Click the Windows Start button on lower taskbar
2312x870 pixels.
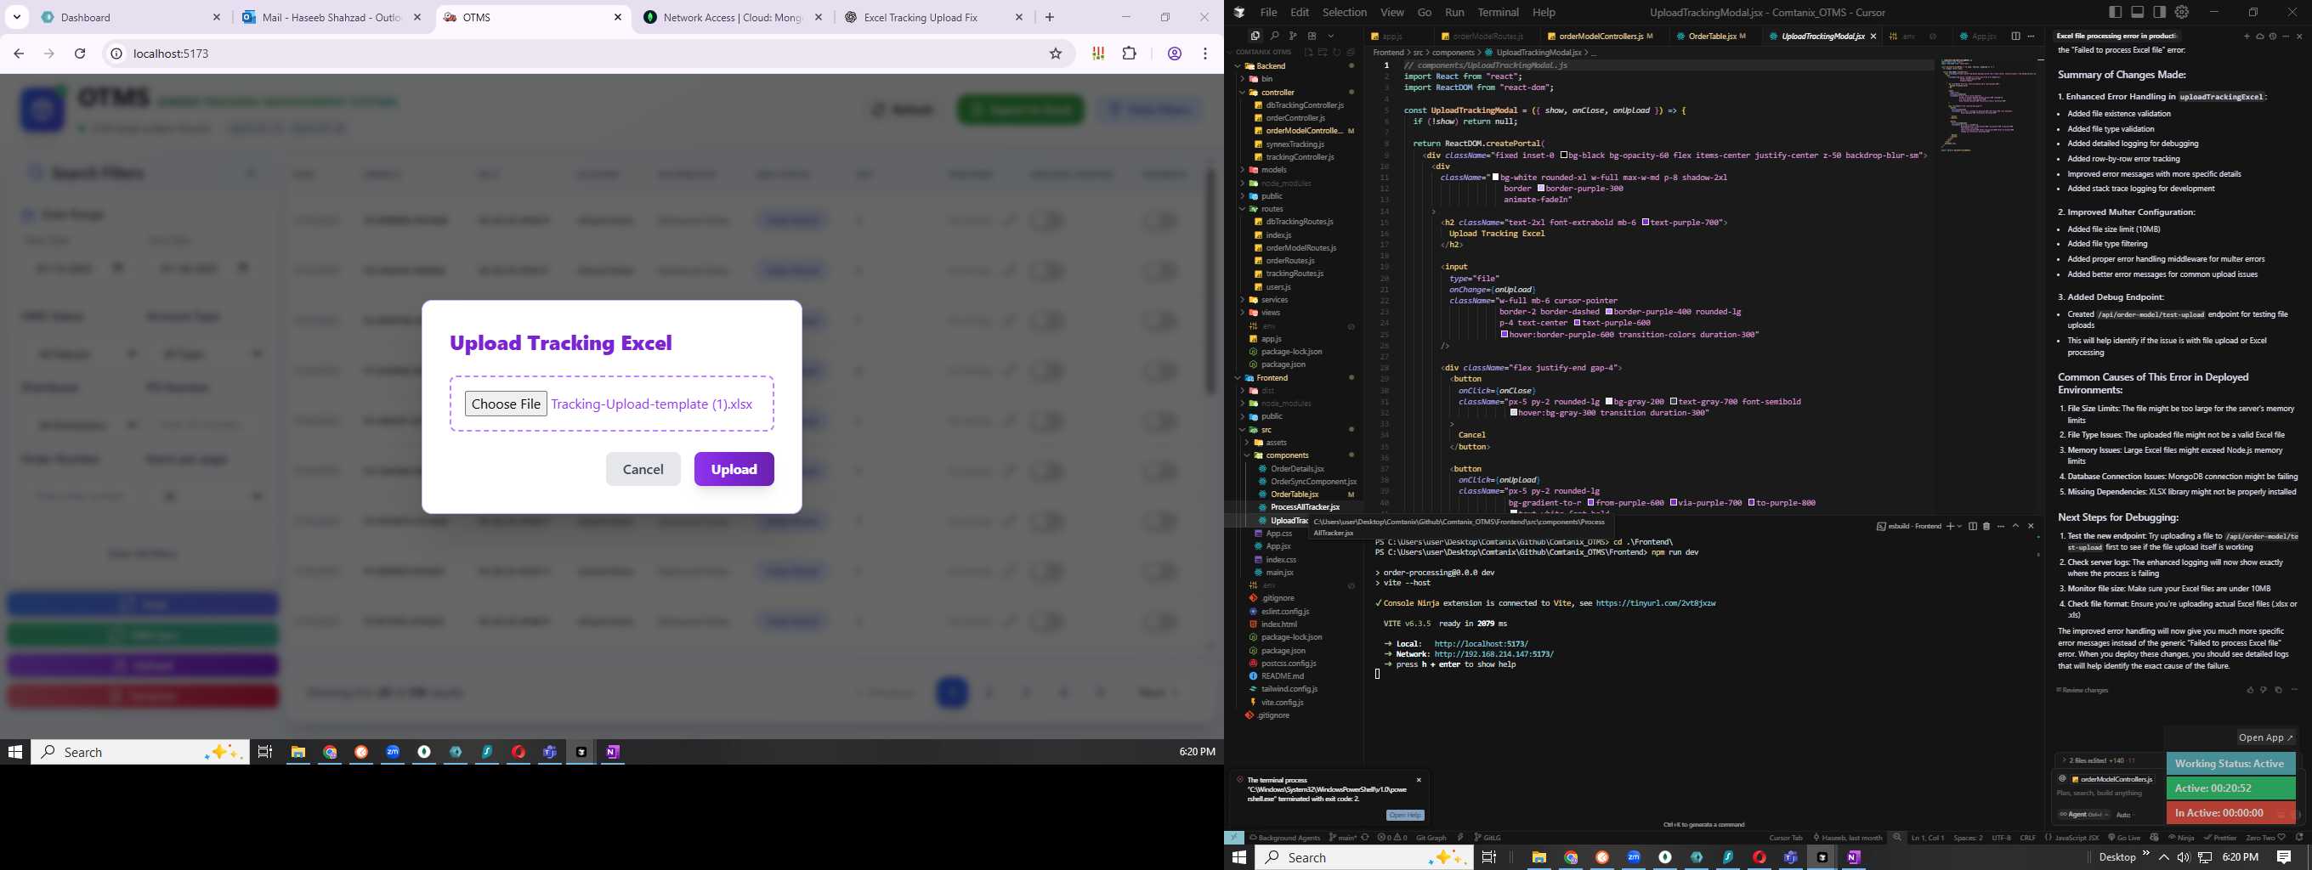pos(1239,857)
